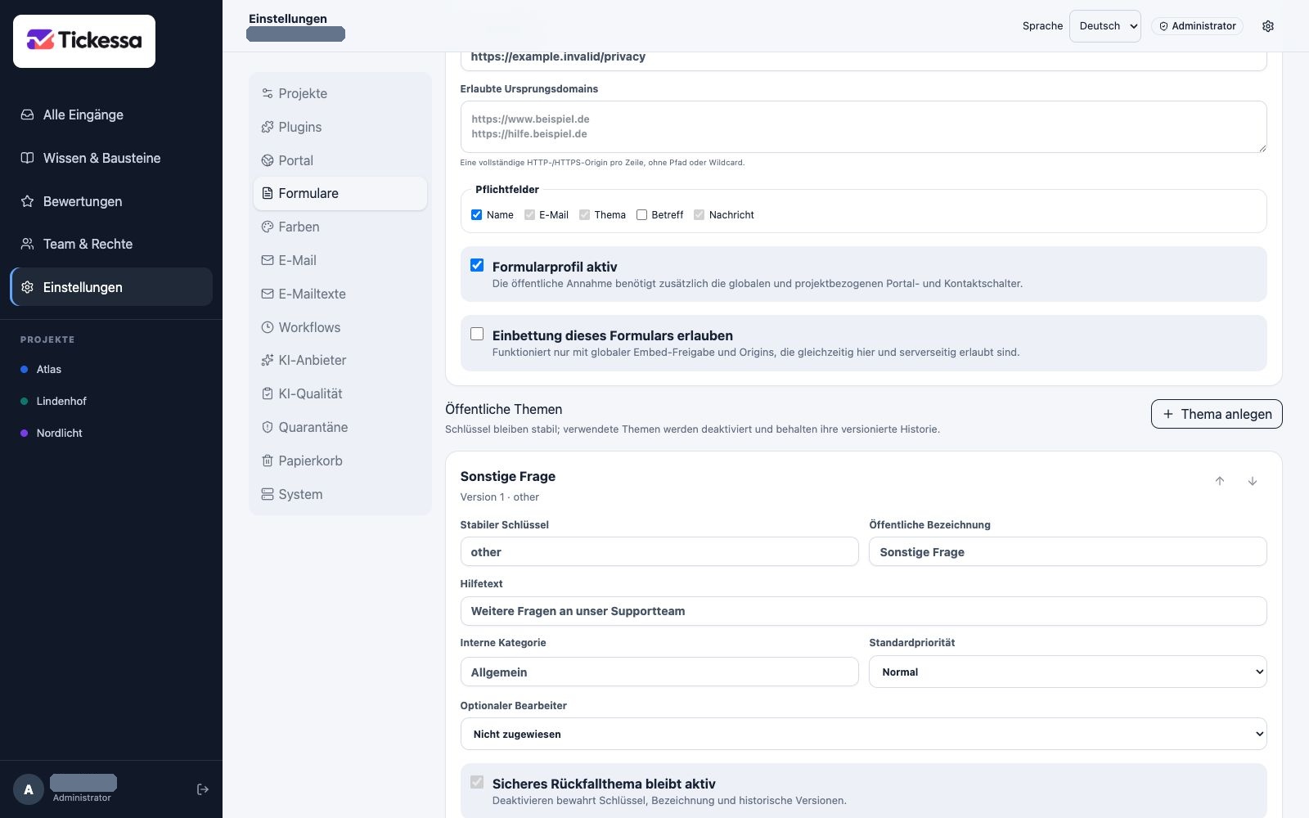Open Alle Eingänge inbox icon

click(x=27, y=115)
